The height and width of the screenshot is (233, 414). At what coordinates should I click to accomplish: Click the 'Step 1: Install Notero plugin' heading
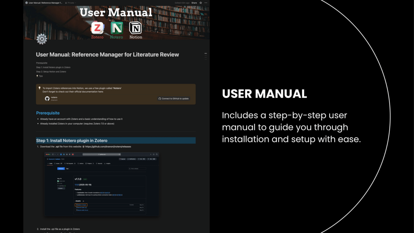tap(72, 141)
